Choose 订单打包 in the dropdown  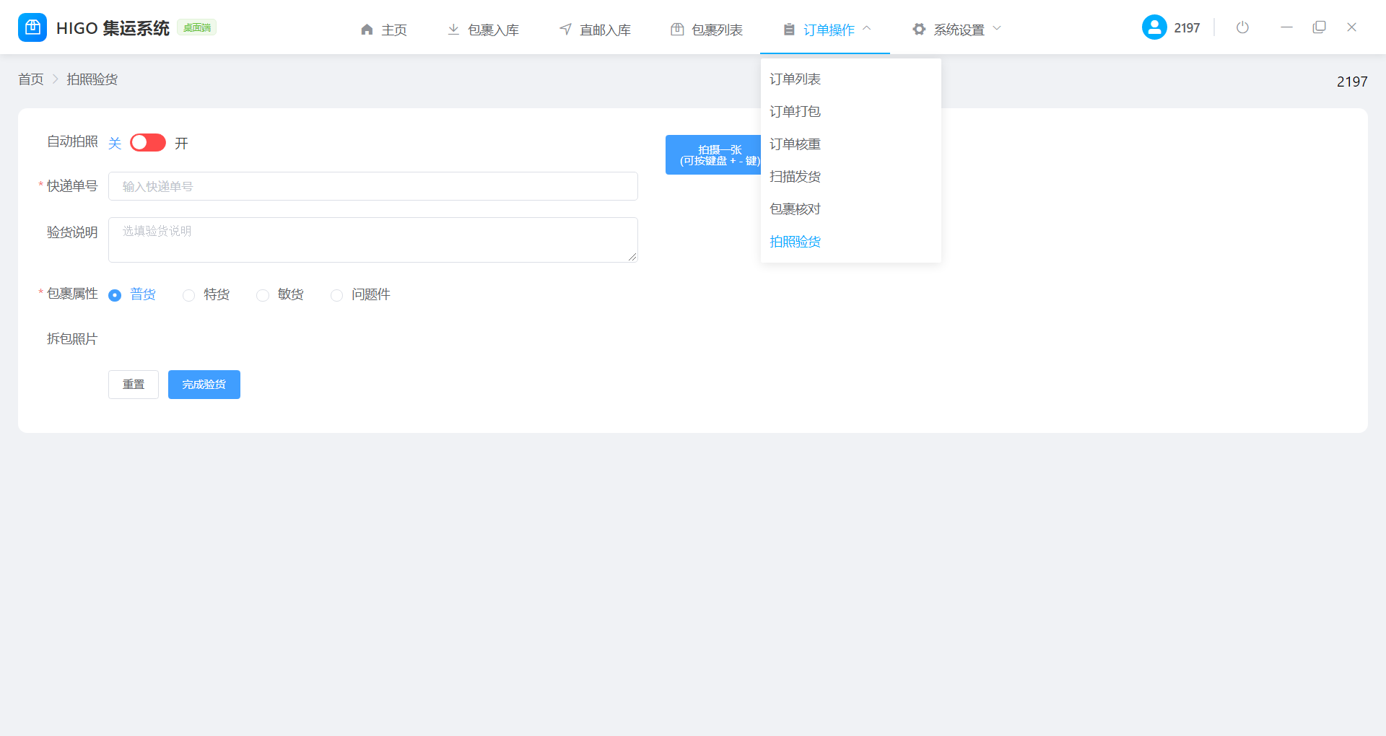850,112
